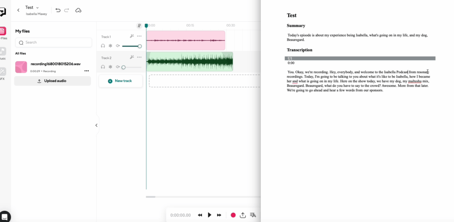
Task: Open the magic wand enhance for Track 1
Action: (132, 36)
